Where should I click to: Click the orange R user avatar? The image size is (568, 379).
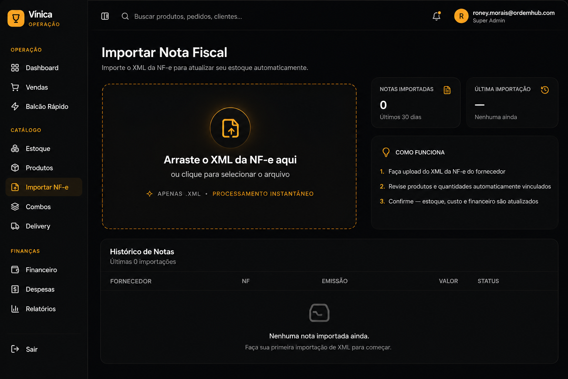tap(461, 16)
